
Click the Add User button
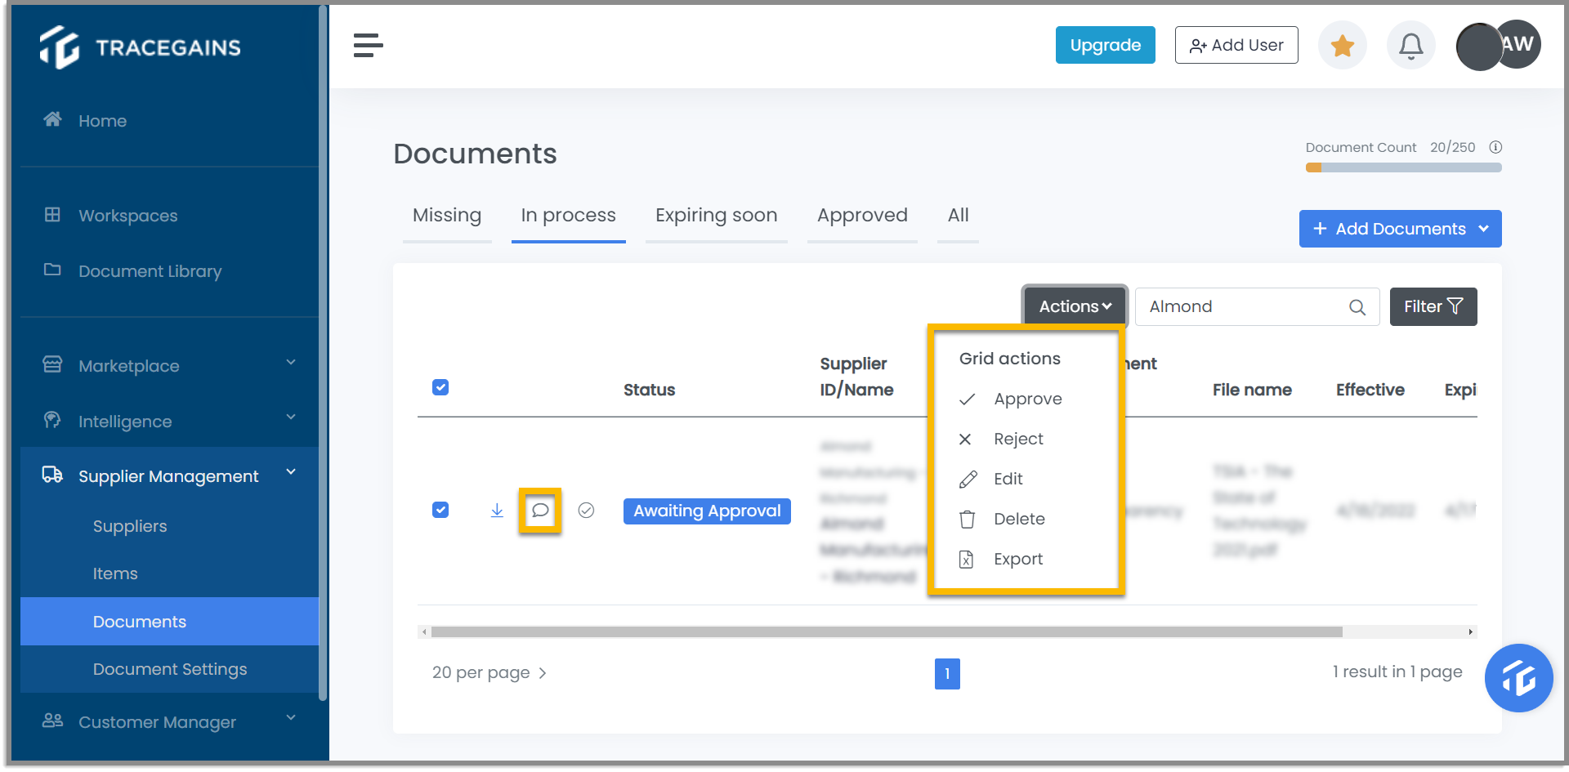tap(1236, 45)
